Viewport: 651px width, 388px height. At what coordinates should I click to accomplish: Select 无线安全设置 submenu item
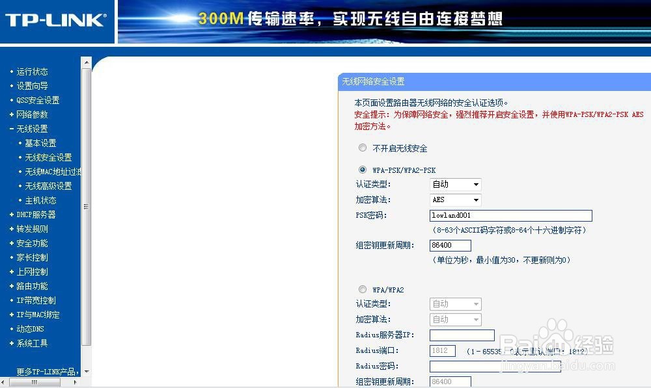point(48,157)
